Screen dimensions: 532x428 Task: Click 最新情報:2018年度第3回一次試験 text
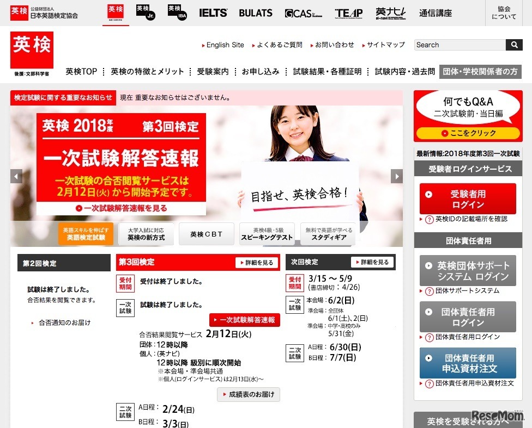click(x=468, y=153)
